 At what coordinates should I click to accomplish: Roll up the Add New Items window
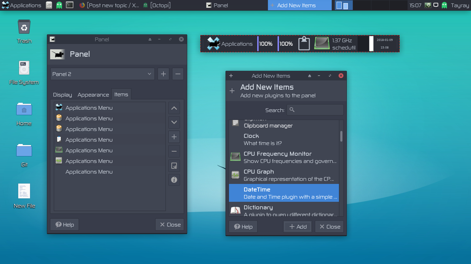310,76
